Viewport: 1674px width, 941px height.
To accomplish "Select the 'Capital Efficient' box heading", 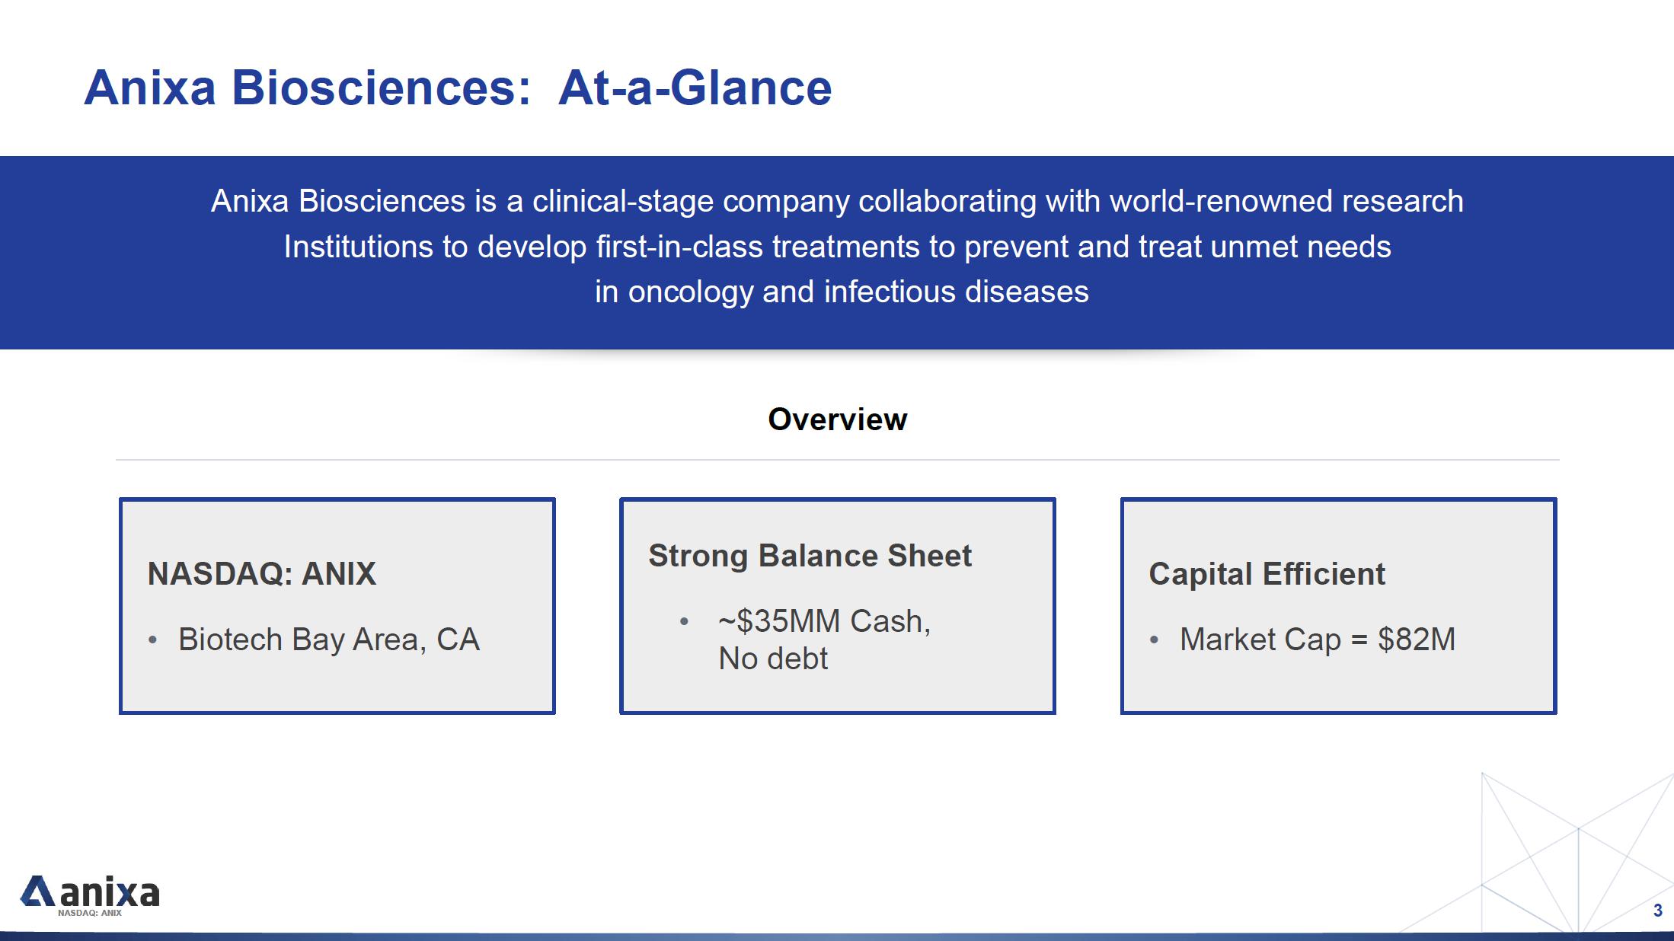I will [x=1267, y=574].
